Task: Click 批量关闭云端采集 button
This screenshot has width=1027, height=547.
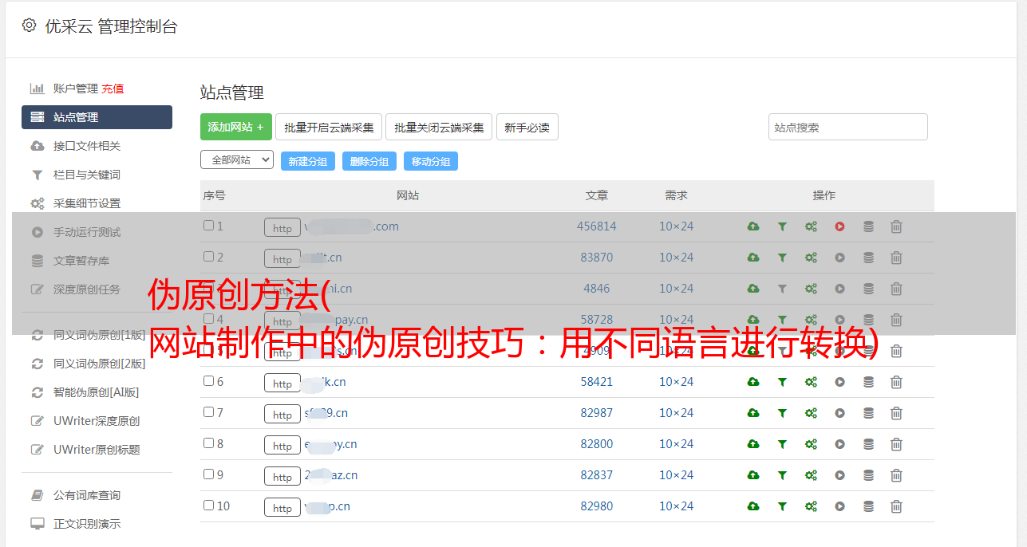Action: tap(439, 127)
